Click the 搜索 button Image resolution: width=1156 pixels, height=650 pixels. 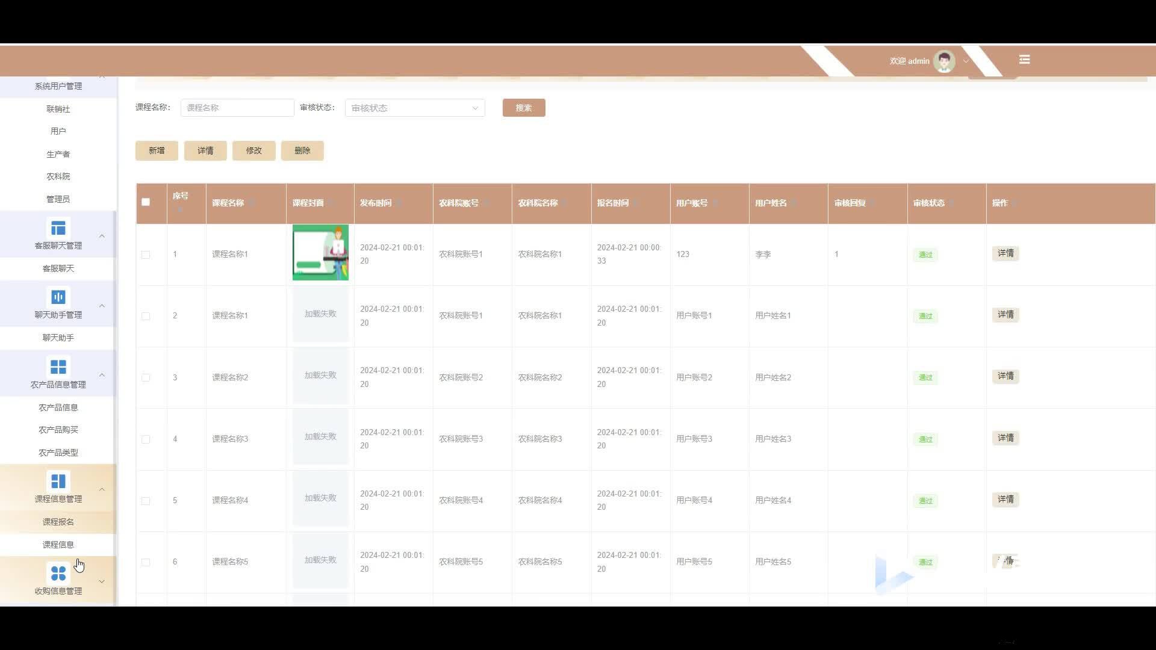(x=523, y=108)
